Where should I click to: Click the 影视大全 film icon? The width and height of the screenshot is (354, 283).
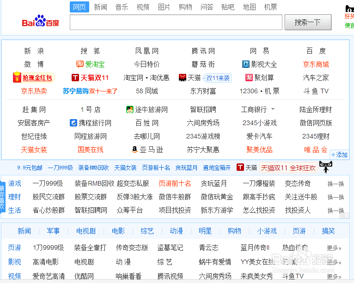pyautogui.click(x=246, y=64)
